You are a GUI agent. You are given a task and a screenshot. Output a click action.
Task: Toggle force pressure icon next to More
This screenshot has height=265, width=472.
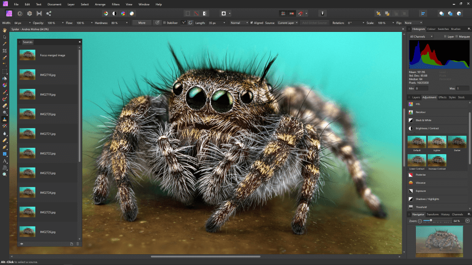157,23
